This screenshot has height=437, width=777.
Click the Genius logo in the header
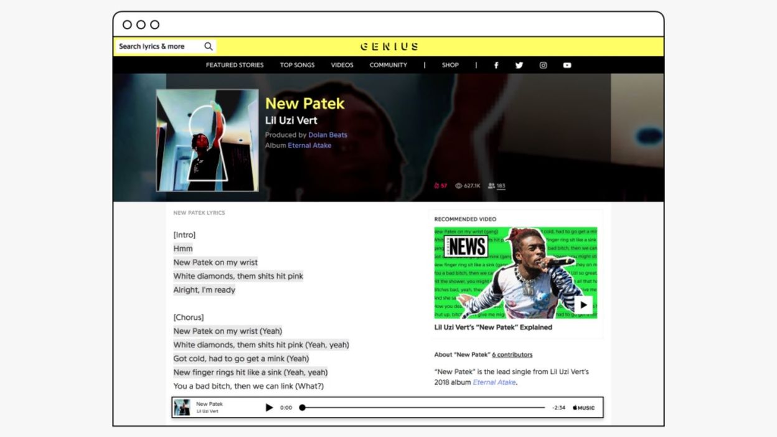click(x=388, y=46)
